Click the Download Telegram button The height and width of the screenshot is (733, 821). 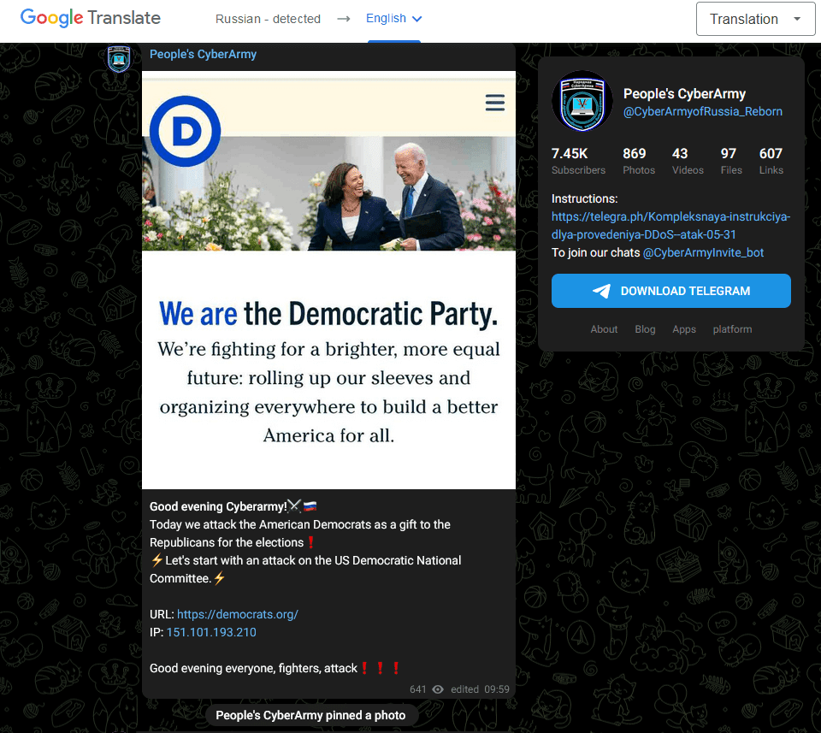670,291
